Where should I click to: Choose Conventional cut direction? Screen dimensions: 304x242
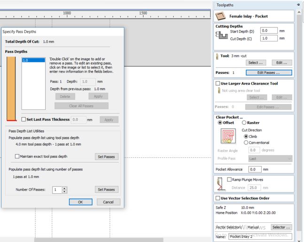click(246, 143)
